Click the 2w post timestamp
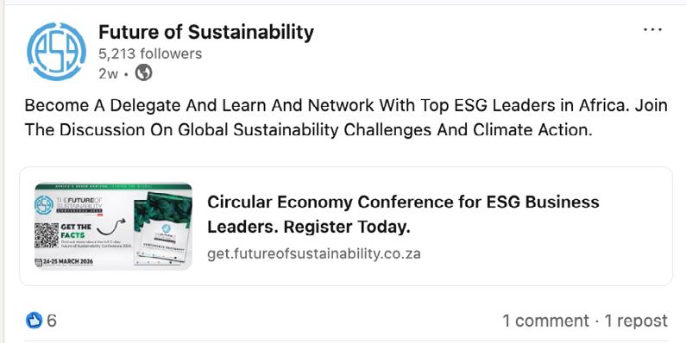 [x=108, y=73]
